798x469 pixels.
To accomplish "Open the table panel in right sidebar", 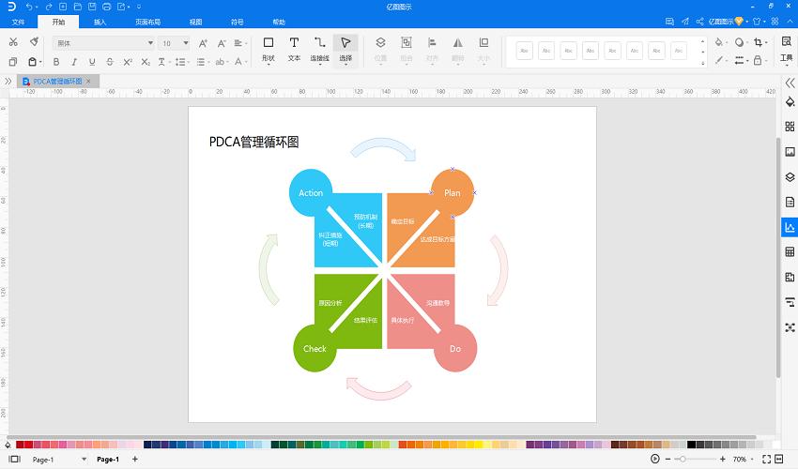I will click(790, 251).
